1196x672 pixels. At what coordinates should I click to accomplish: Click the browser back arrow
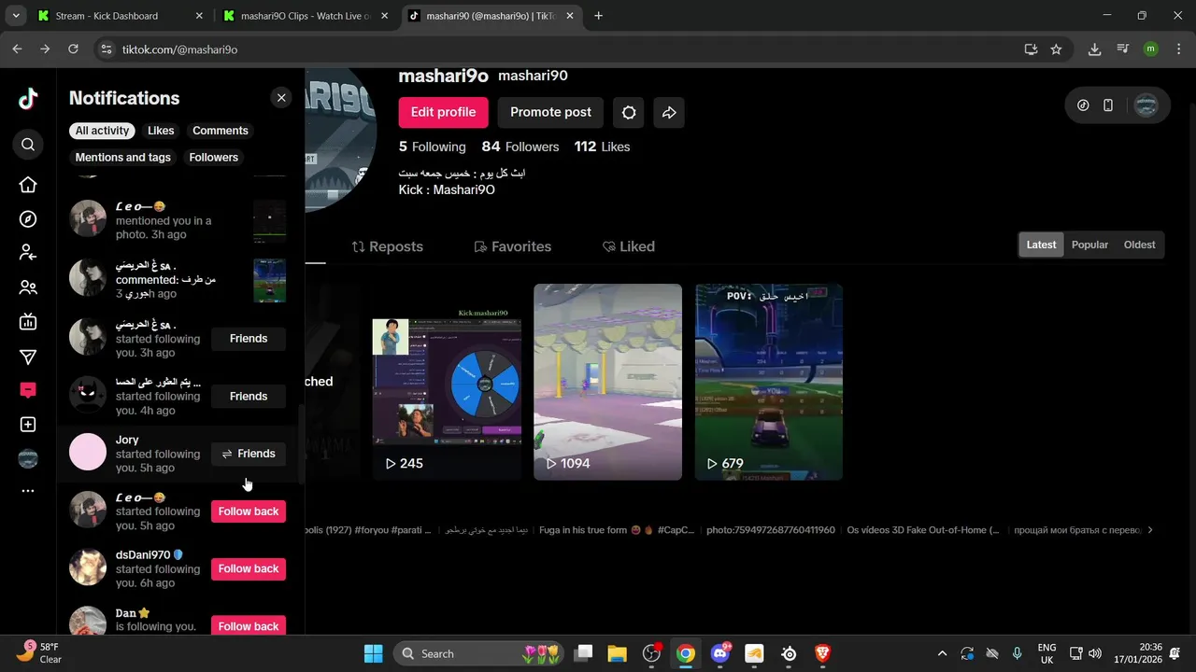coord(17,49)
